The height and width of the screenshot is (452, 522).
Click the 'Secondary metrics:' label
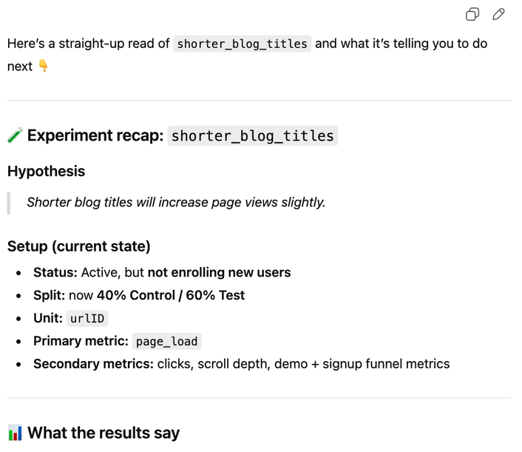pyautogui.click(x=93, y=364)
